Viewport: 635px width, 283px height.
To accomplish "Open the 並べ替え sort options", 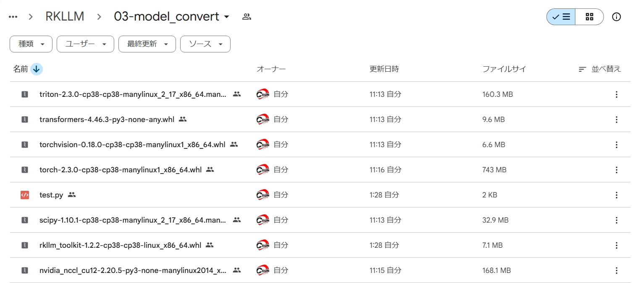I will pyautogui.click(x=599, y=69).
